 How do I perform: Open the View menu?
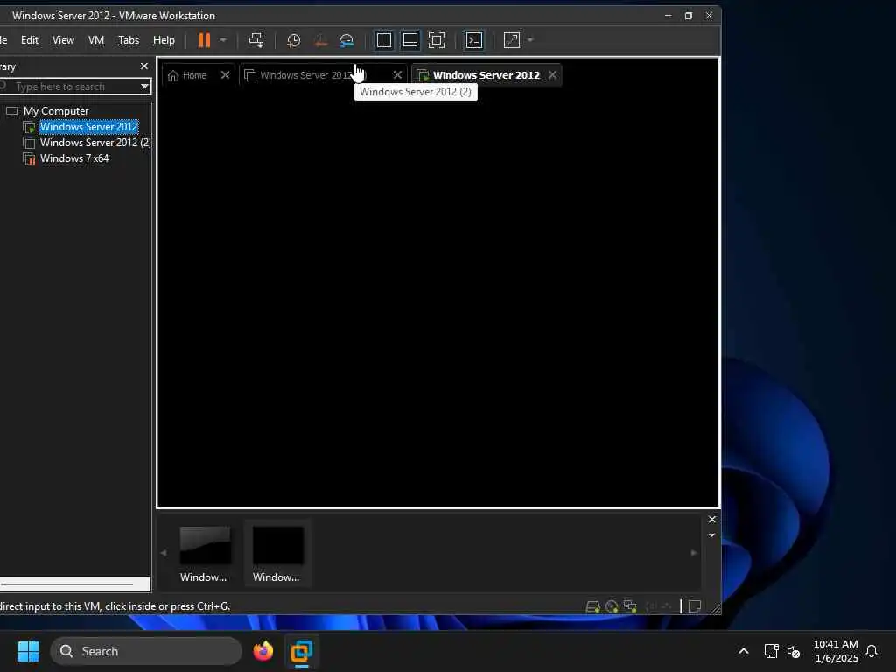63,40
